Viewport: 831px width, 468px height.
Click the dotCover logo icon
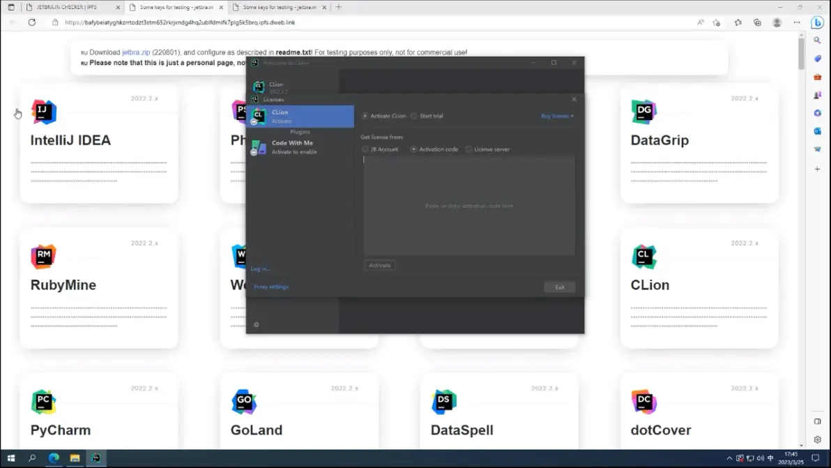(644, 402)
